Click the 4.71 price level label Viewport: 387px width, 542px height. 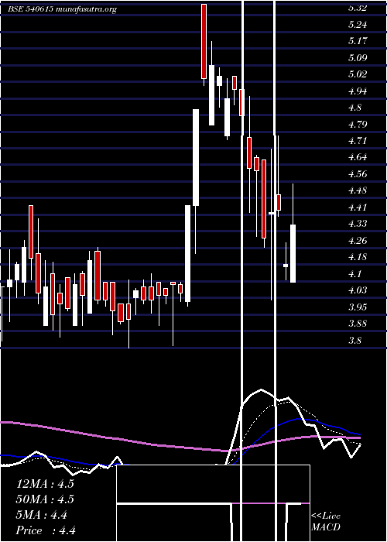(358, 141)
